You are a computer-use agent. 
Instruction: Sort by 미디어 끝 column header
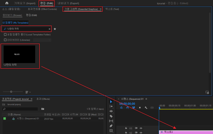[88, 115]
